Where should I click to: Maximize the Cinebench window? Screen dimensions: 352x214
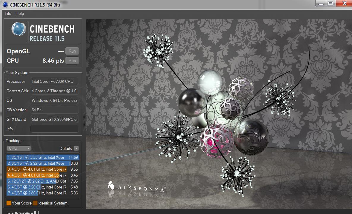(331, 3)
